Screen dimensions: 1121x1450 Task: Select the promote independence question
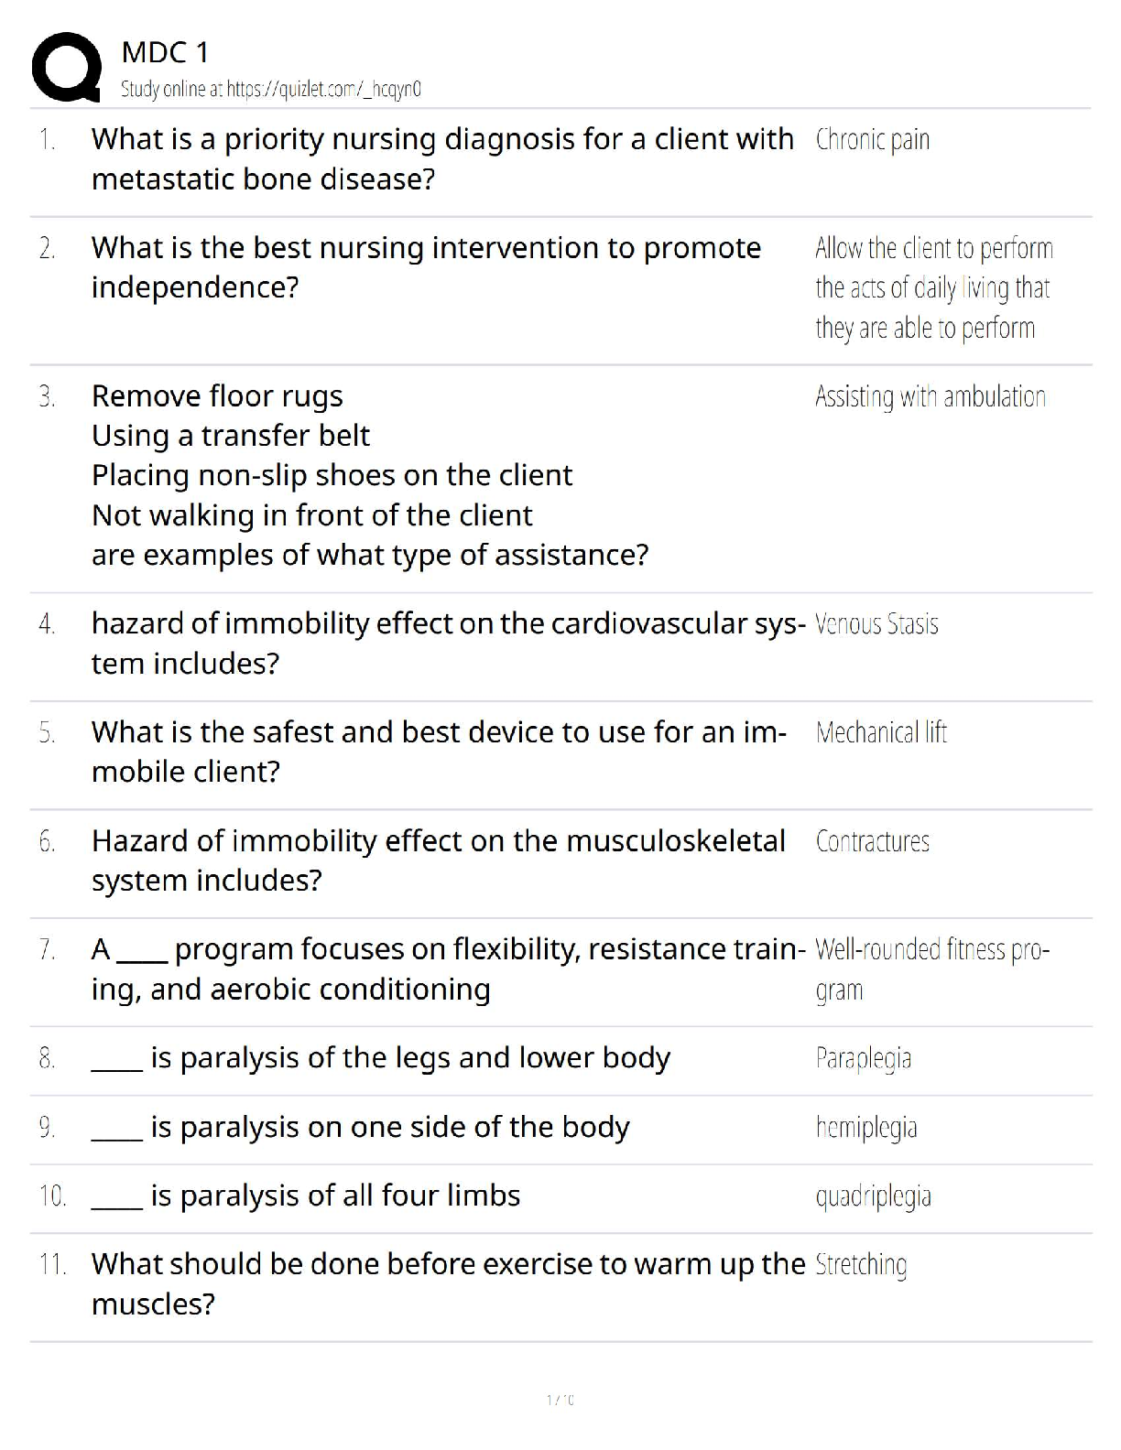[x=426, y=267]
